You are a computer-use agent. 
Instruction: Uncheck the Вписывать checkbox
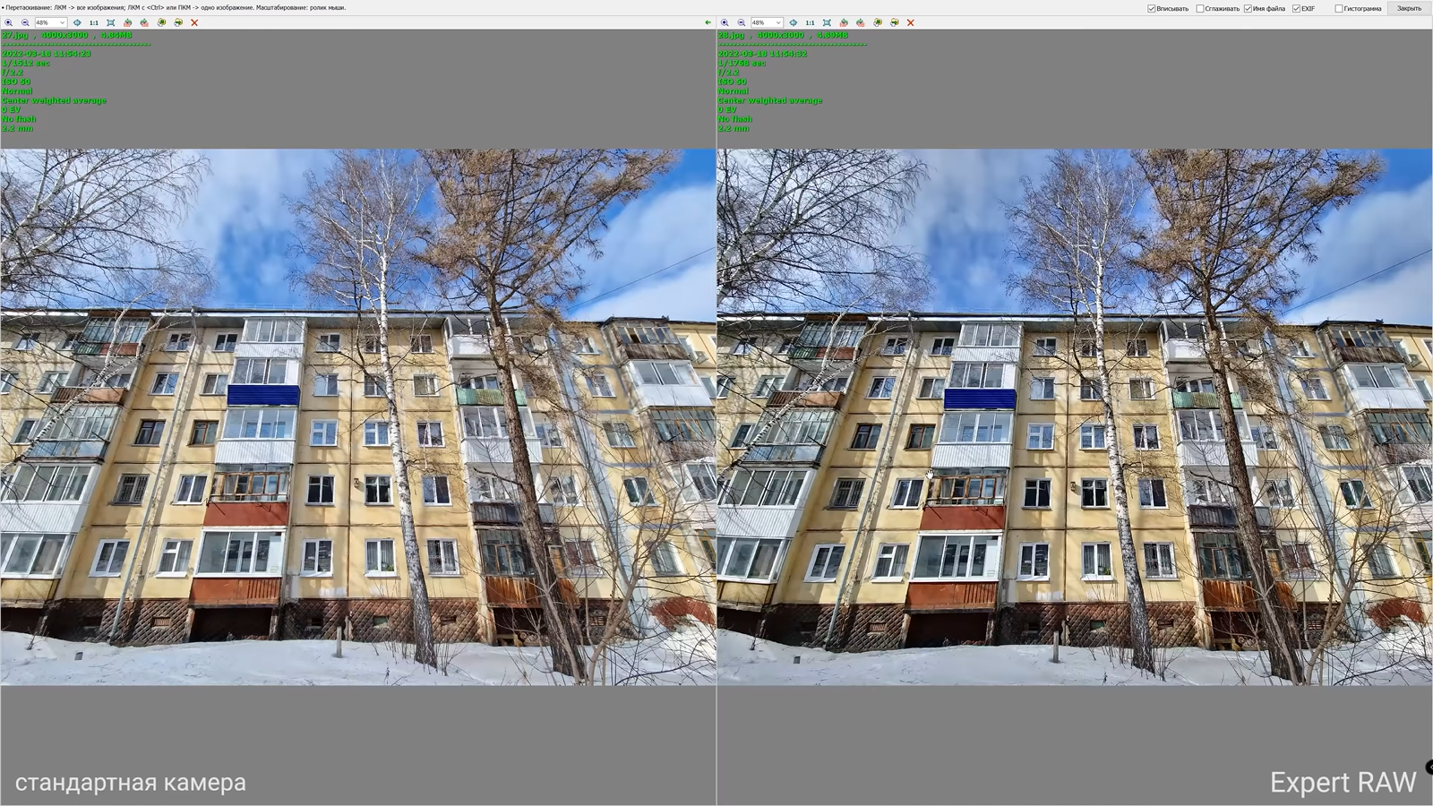[x=1152, y=9]
